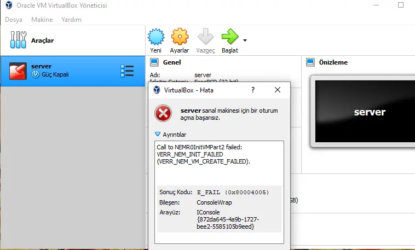This screenshot has width=415, height=250.
Task: Click the greyed-out Vazgeç discard button
Action: [x=205, y=40]
